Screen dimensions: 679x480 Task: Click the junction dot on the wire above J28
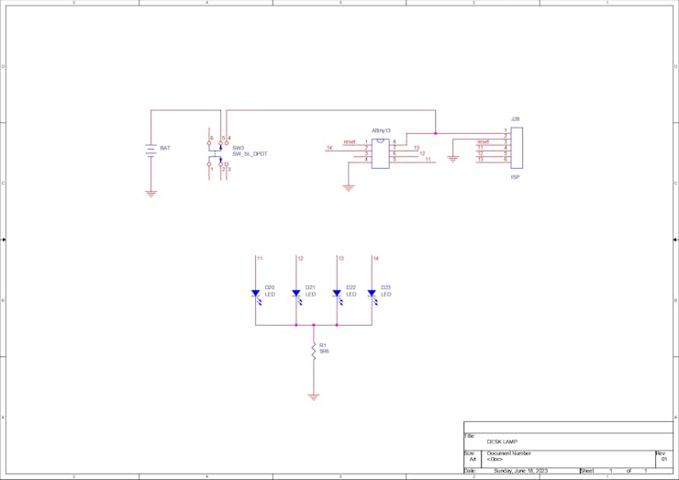tap(436, 133)
